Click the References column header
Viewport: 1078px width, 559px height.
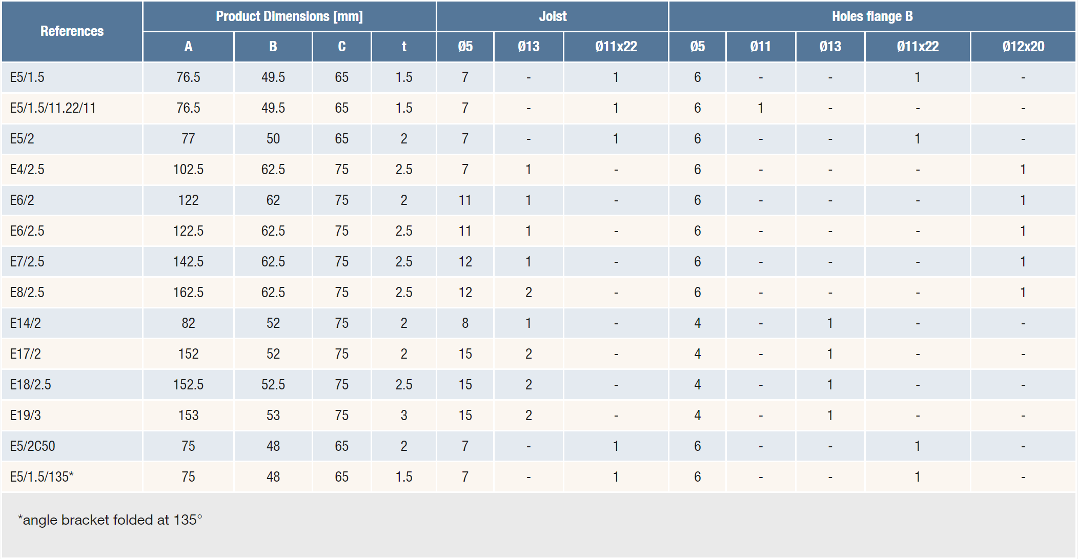click(72, 31)
